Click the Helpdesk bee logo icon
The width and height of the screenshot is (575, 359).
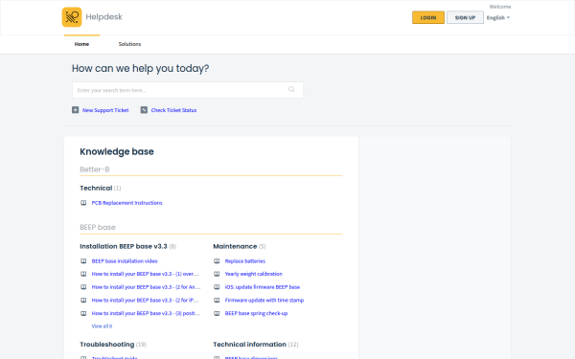tap(72, 17)
